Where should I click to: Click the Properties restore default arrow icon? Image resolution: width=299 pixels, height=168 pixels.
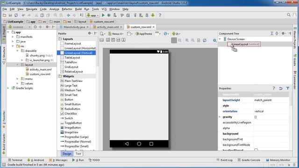[281, 88]
